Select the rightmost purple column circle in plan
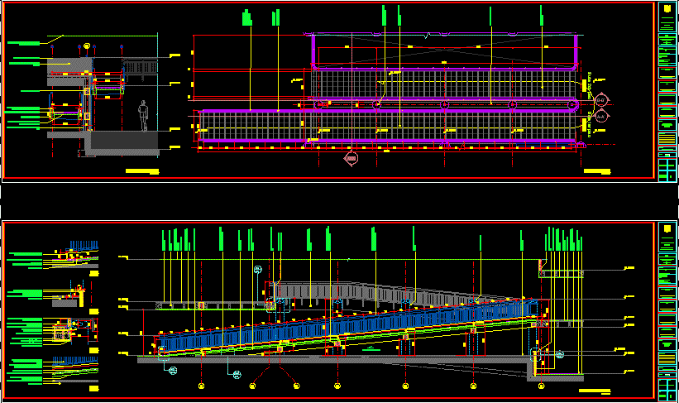 pyautogui.click(x=573, y=104)
